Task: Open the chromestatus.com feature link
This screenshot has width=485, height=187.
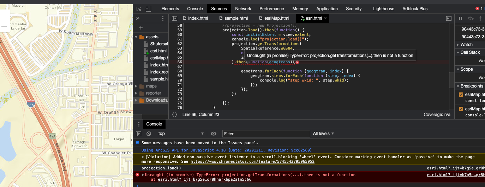Action: (x=252, y=162)
